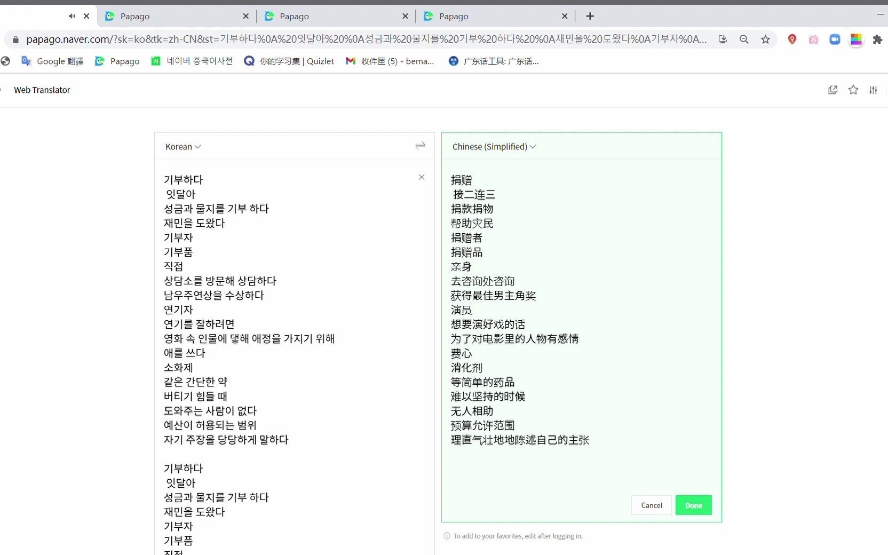Swap source and target languages

pos(421,146)
